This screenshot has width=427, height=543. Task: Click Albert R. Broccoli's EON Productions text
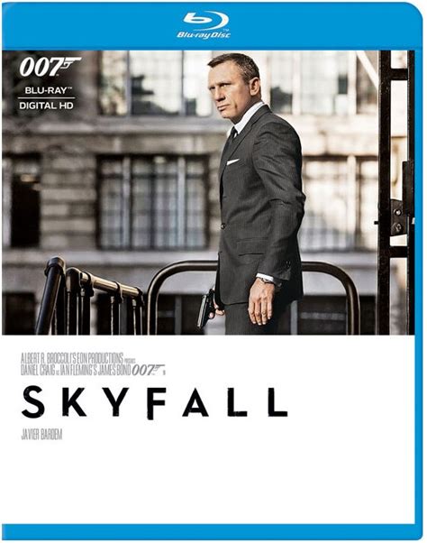point(71,357)
